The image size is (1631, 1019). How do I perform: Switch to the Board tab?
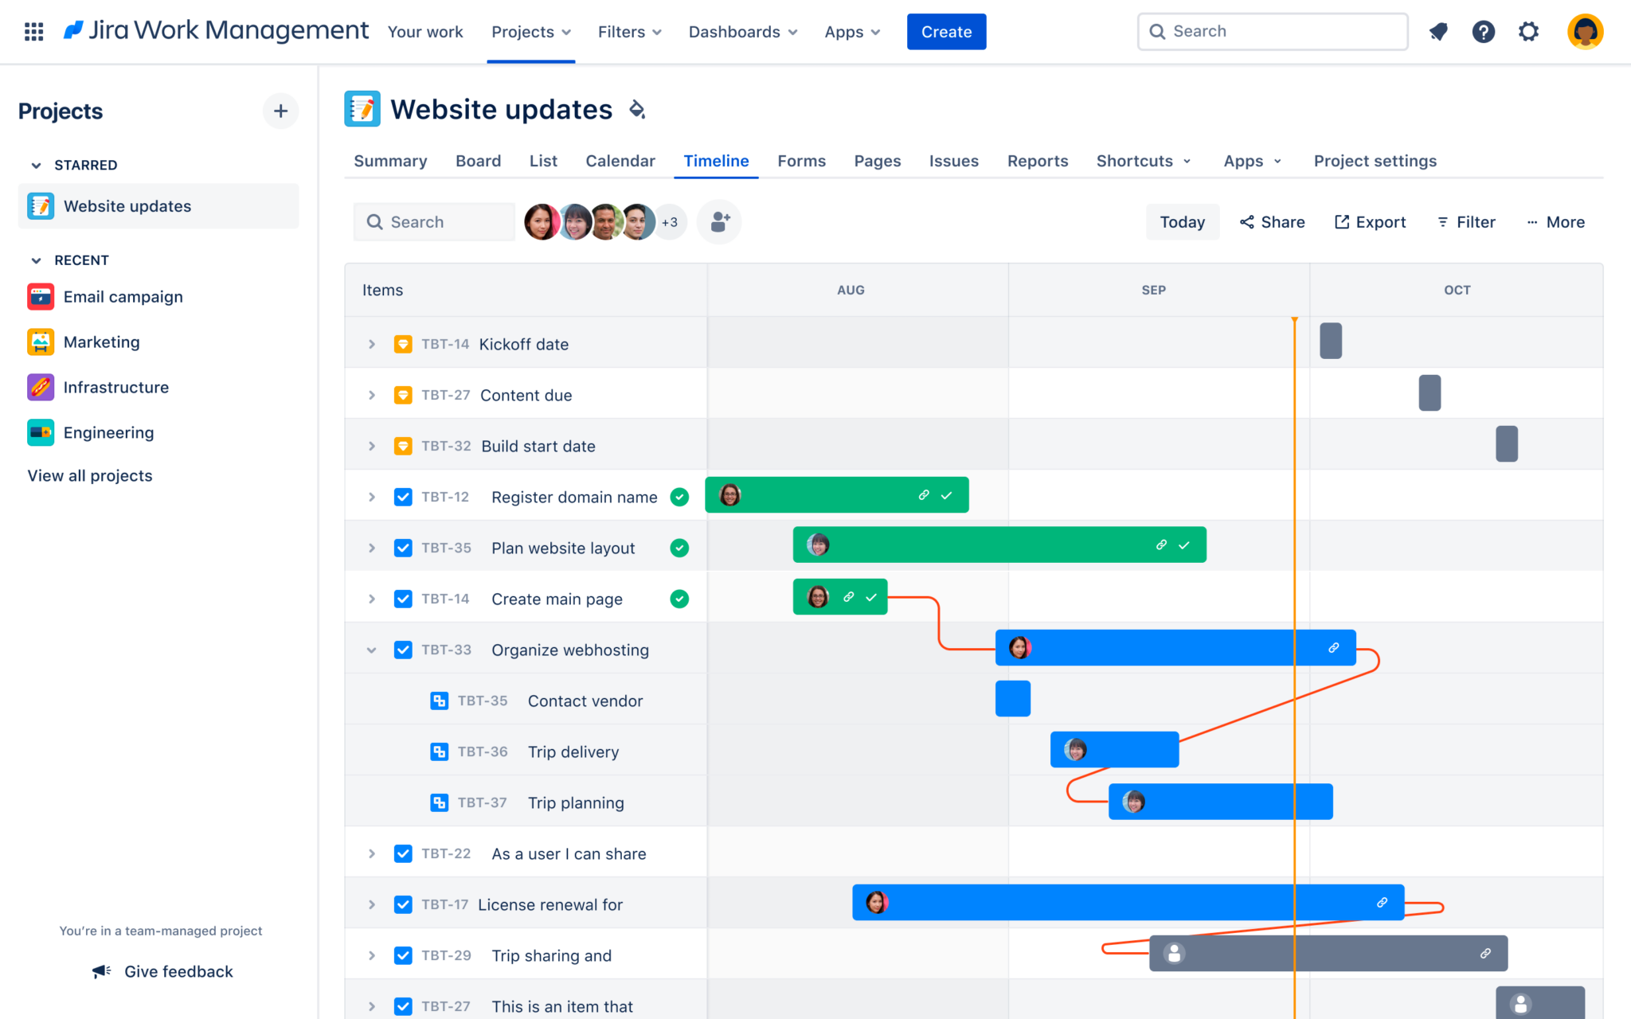478,161
